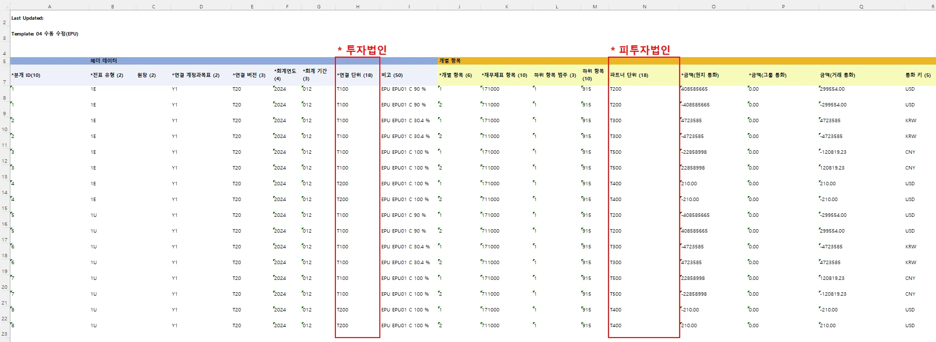This screenshot has height=342, width=936.
Task: Select the '금액(거래 통화)' header cell
Action: (x=837, y=75)
